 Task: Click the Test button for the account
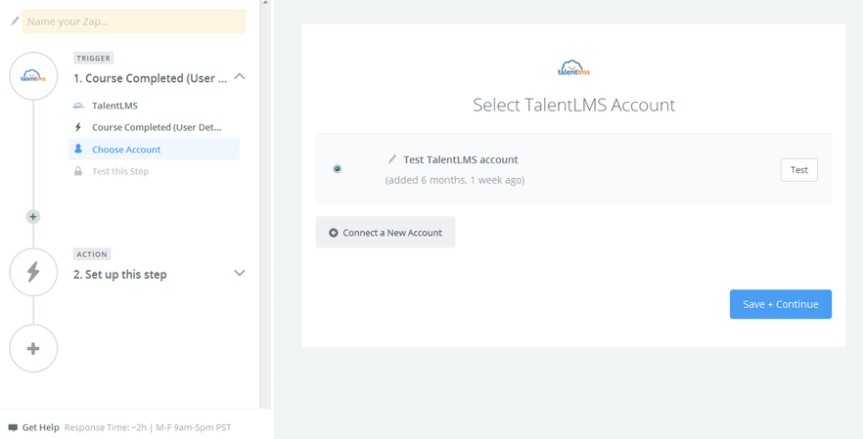[x=799, y=170]
